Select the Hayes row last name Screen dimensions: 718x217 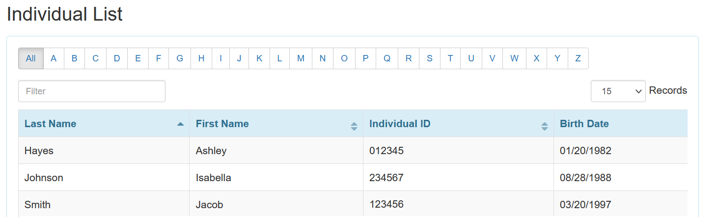[39, 151]
